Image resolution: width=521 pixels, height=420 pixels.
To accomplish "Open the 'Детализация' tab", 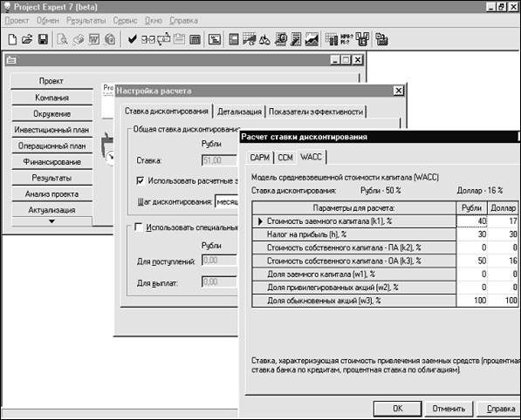I will point(239,112).
